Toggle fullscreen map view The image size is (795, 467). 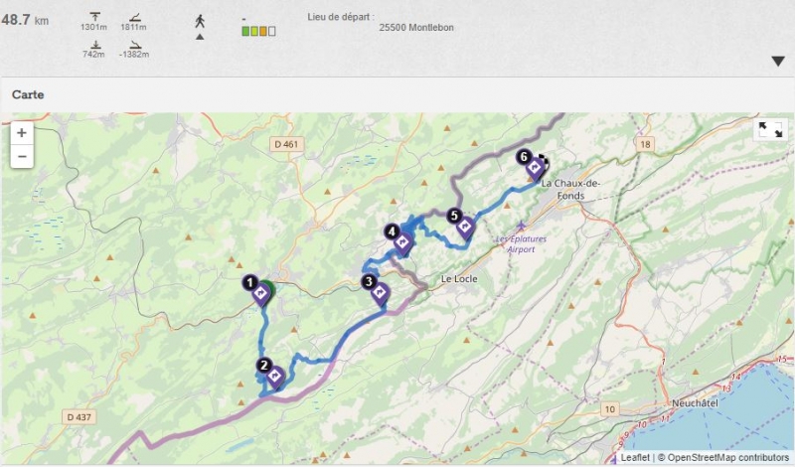point(770,130)
